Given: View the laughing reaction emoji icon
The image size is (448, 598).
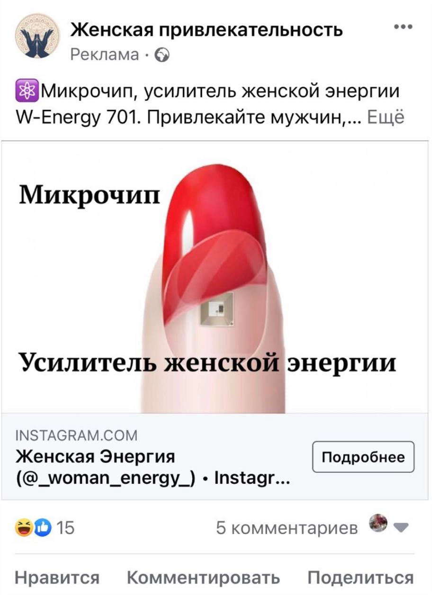Looking at the screenshot, I should [23, 527].
